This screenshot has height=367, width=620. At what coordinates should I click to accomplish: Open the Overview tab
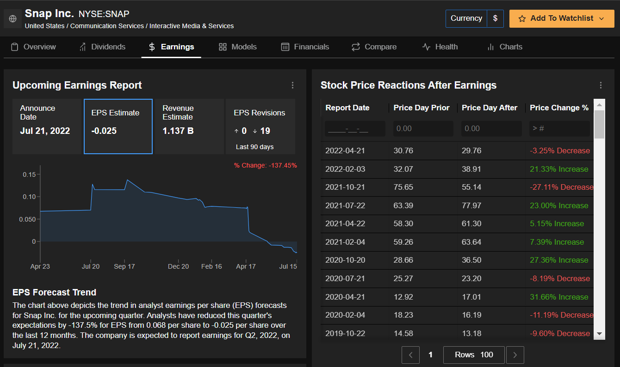(x=33, y=47)
